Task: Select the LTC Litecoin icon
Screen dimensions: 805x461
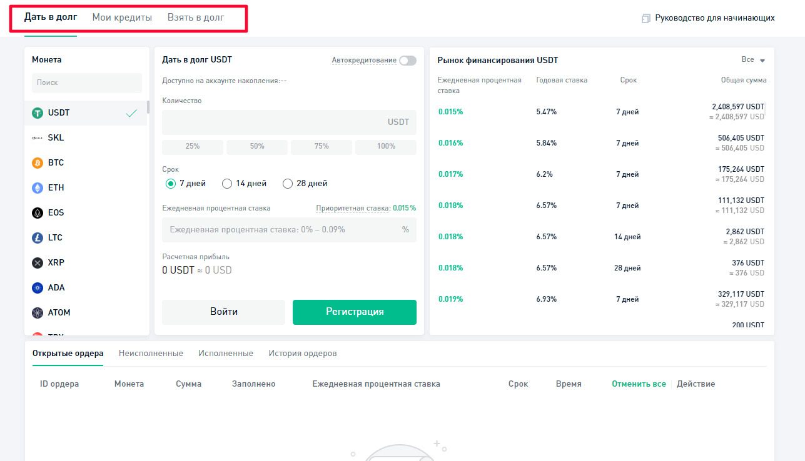Action: pyautogui.click(x=38, y=238)
